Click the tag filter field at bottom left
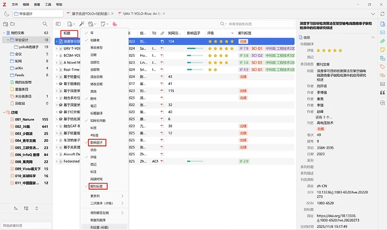 click(x=26, y=226)
